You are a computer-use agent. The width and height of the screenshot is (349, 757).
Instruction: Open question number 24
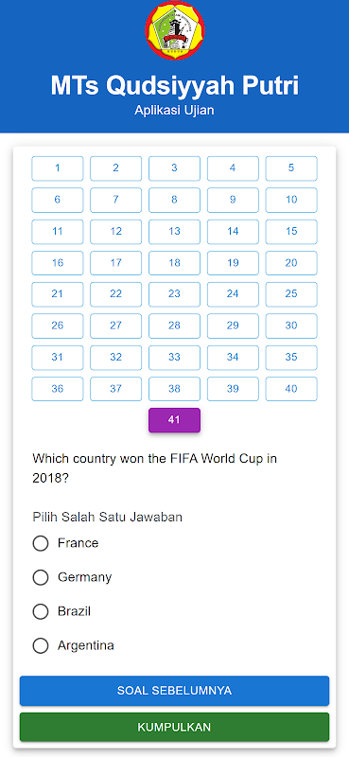[x=233, y=294]
